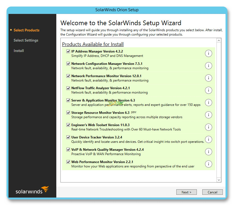Screen dimensions: 234x206
Task: Click NetFlow Traffic Analyzer info icon
Action: [x=208, y=90]
